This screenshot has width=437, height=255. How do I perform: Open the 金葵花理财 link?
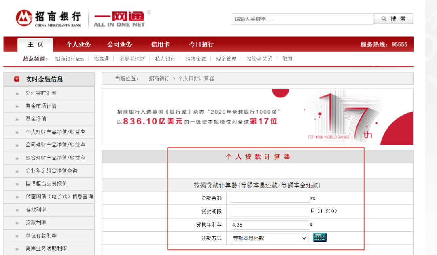pos(132,59)
